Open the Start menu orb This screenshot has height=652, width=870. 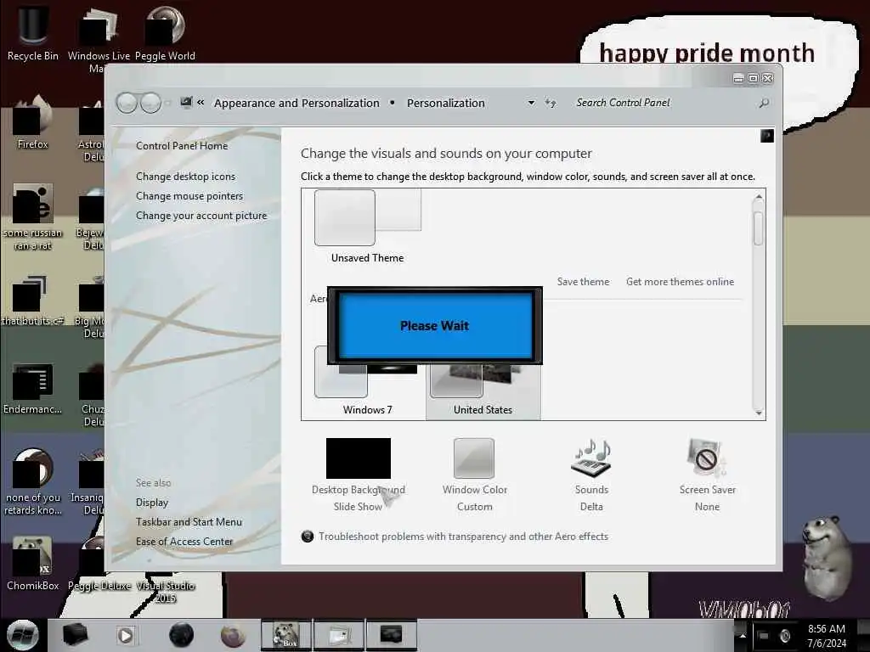click(x=22, y=635)
